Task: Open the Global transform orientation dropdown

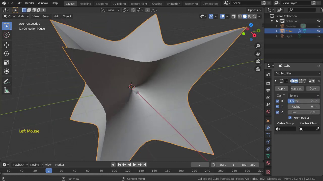Action: (x=110, y=10)
